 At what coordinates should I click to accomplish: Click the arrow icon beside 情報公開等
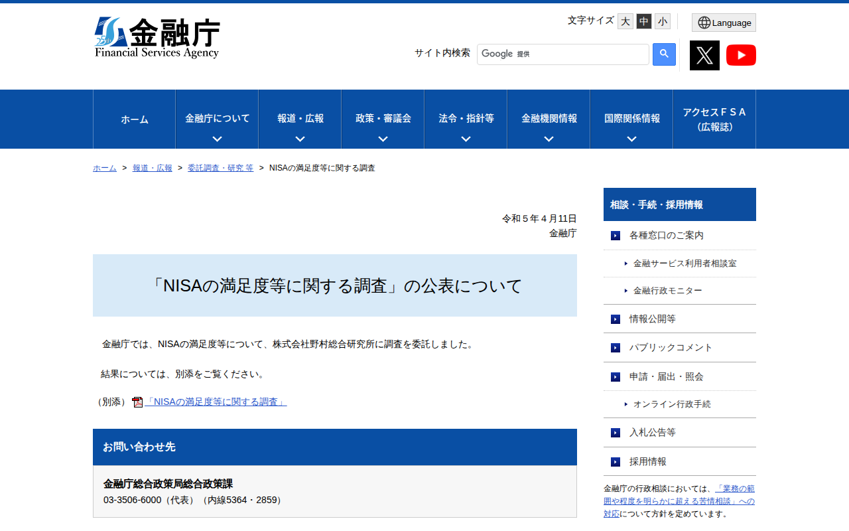(x=614, y=319)
